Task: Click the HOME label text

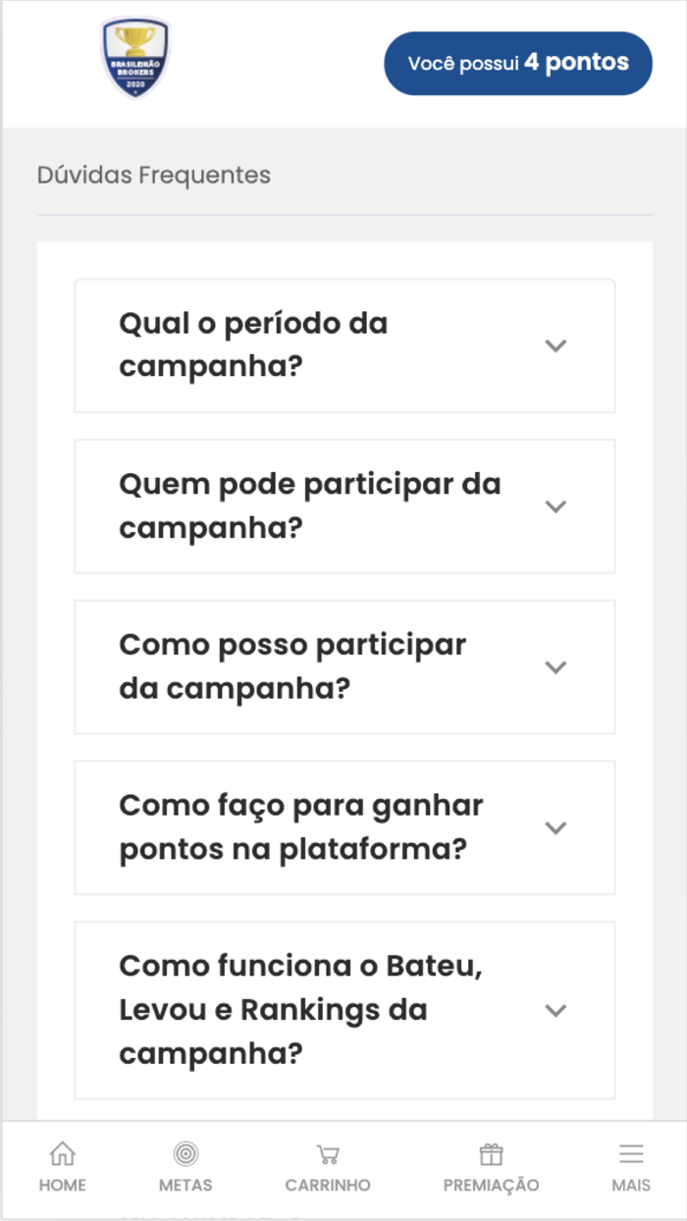Action: pyautogui.click(x=62, y=1185)
